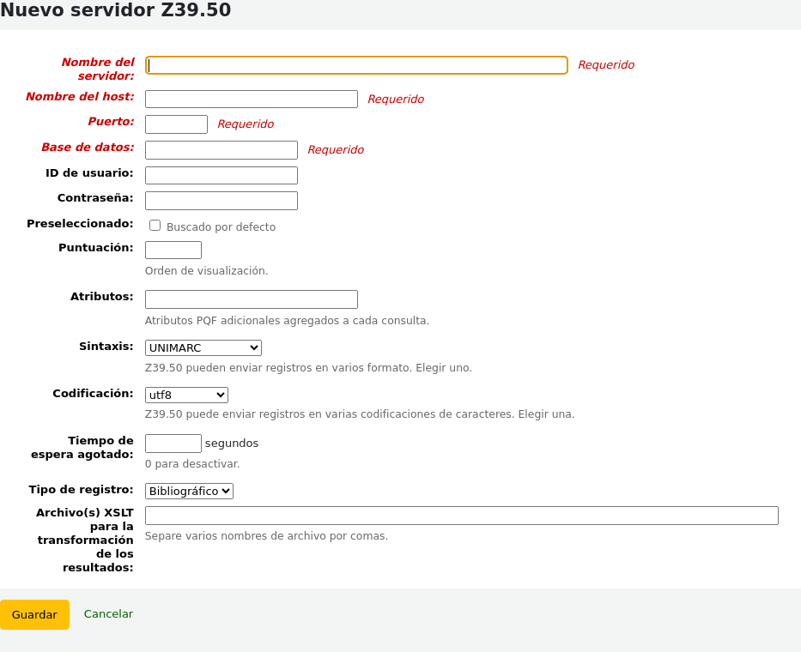
Task: Select the Contraseña input field
Action: (x=221, y=200)
